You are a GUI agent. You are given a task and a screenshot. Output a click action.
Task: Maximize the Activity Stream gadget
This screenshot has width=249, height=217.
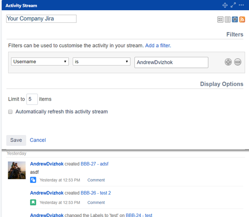click(x=233, y=5)
